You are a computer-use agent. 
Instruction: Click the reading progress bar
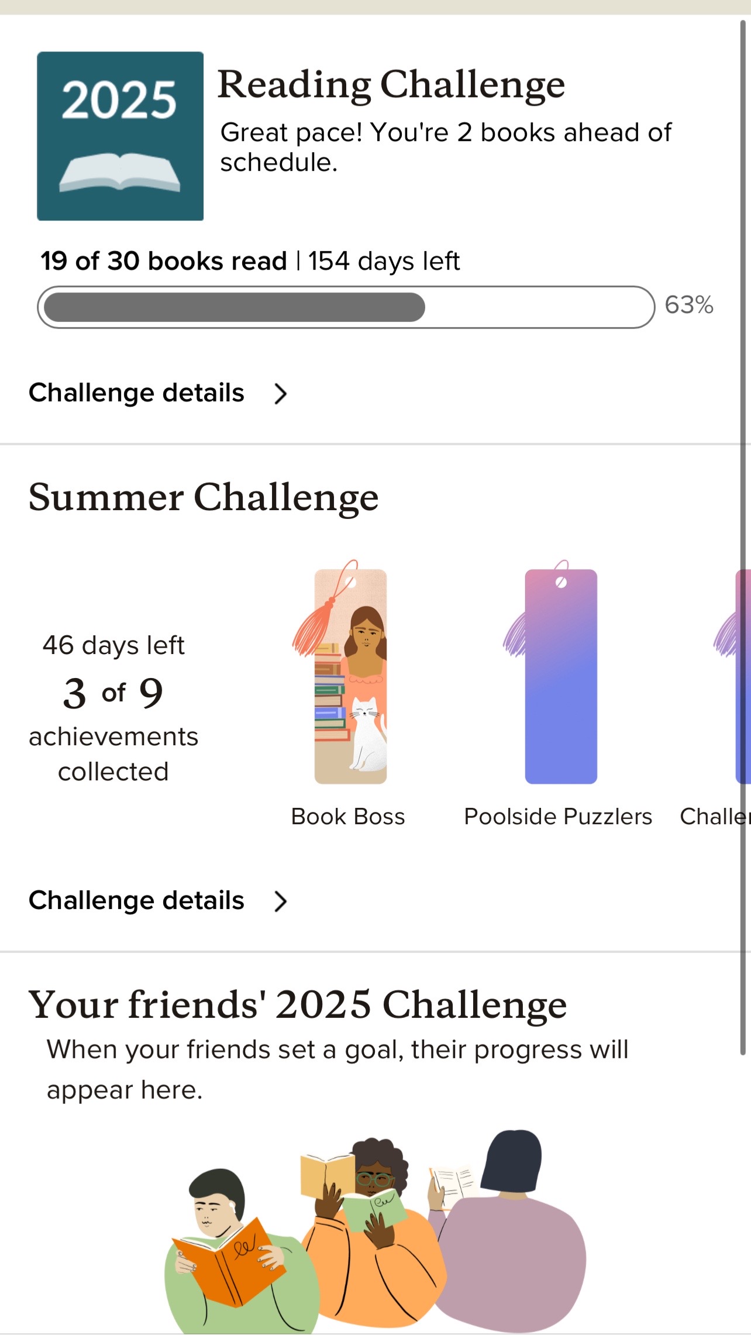pos(346,307)
